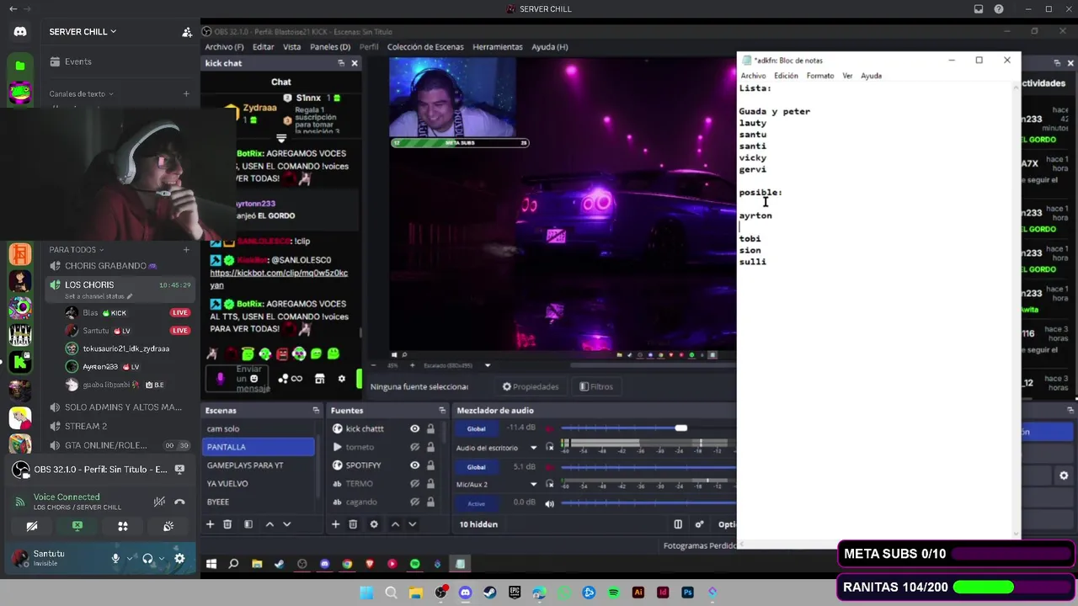Screen dimensions: 1078x606
Task: Deafen Discord headphones
Action: pos(148,558)
